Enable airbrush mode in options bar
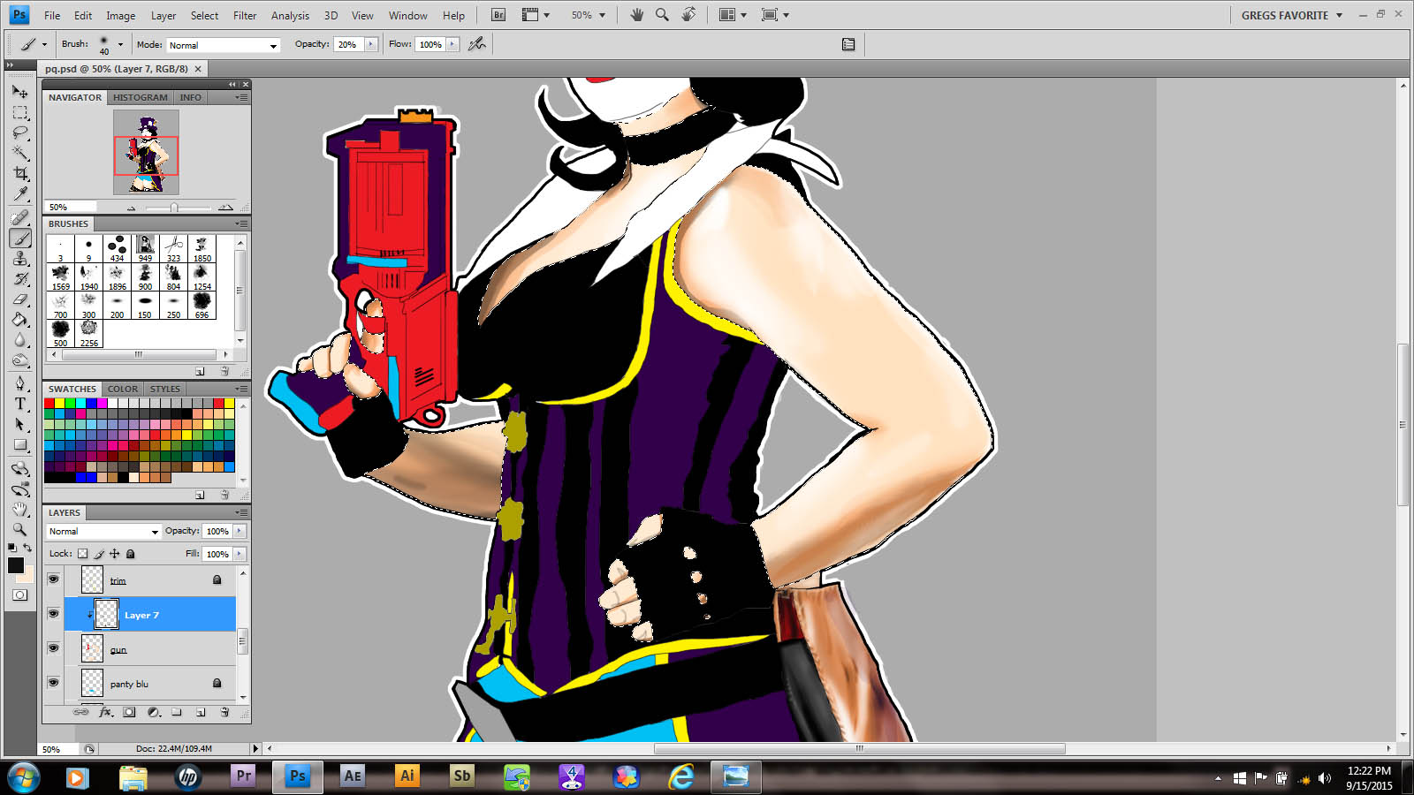This screenshot has width=1414, height=795. [x=477, y=44]
